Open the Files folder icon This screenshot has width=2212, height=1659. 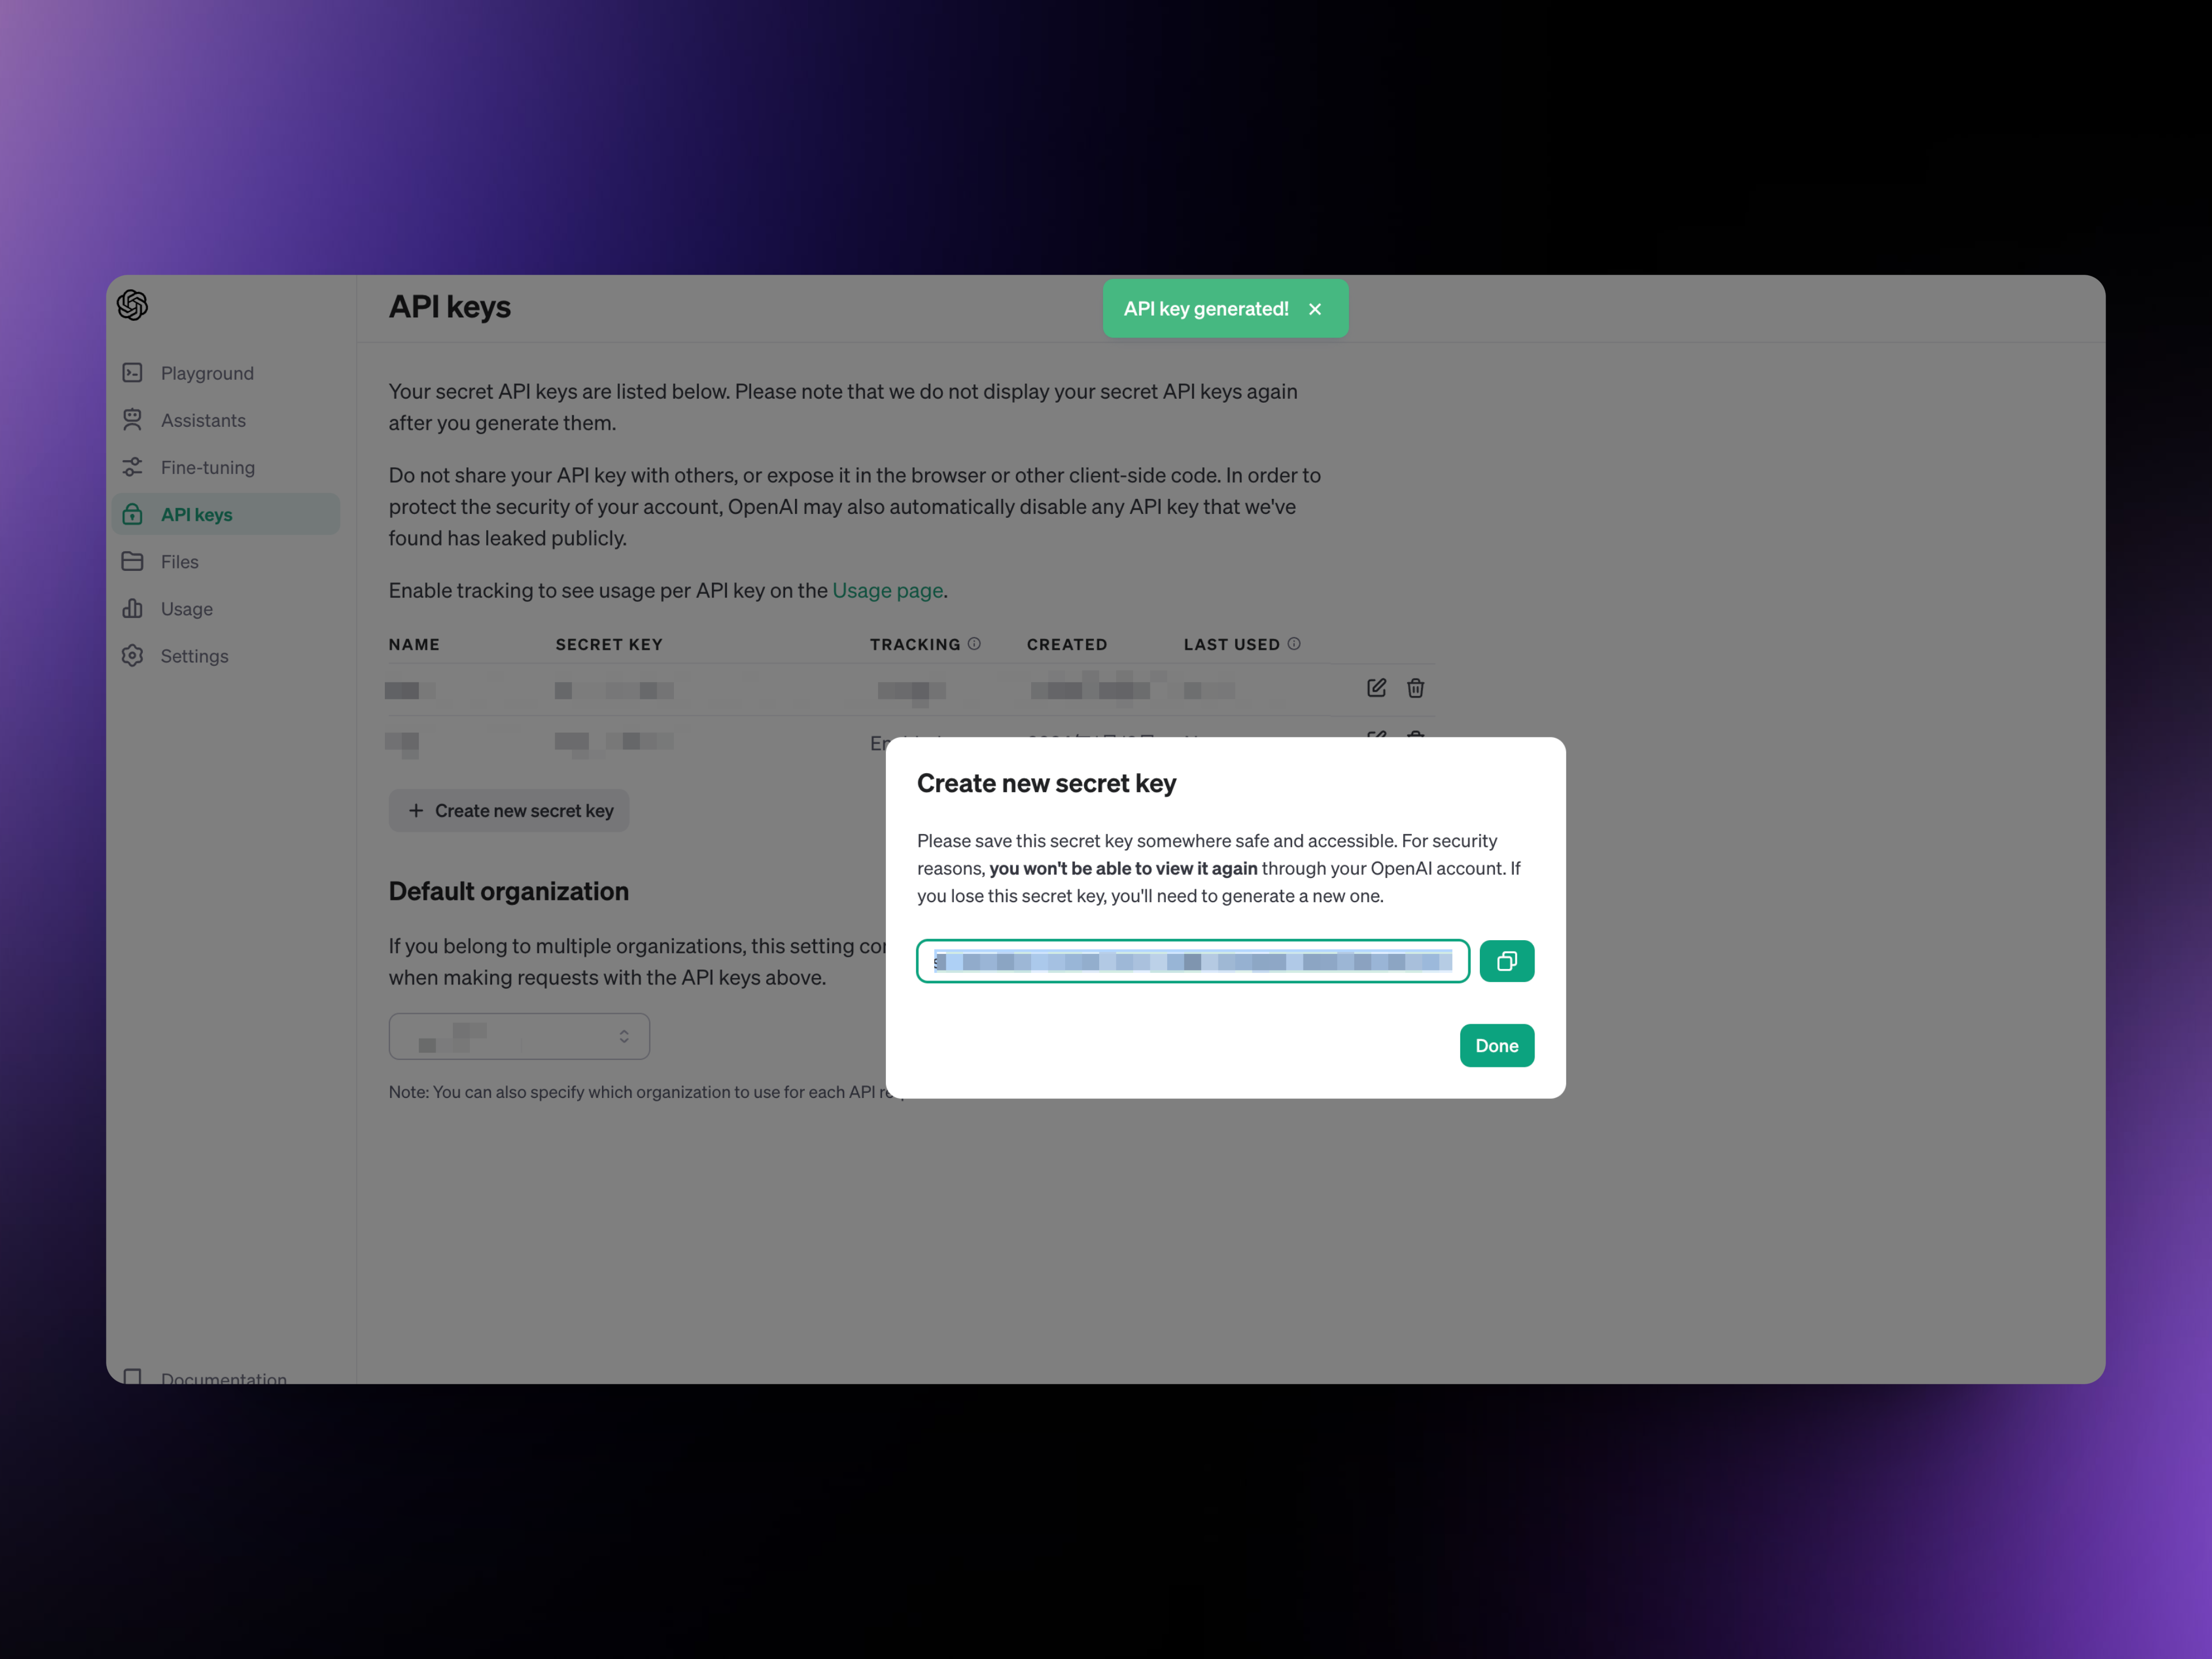pyautogui.click(x=132, y=561)
